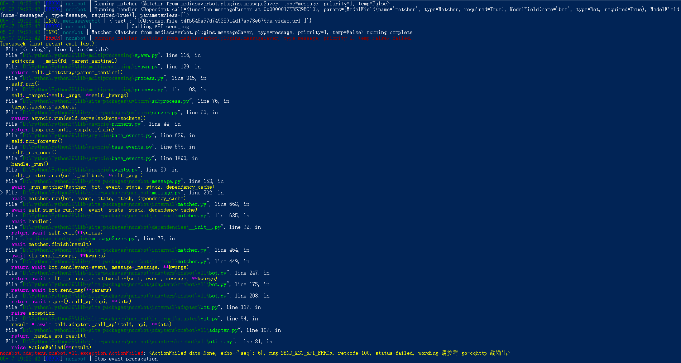Click 'exitcode = _main(fd, parent_sentinel)' code line
The height and width of the screenshot is (363, 681).
pyautogui.click(x=64, y=61)
